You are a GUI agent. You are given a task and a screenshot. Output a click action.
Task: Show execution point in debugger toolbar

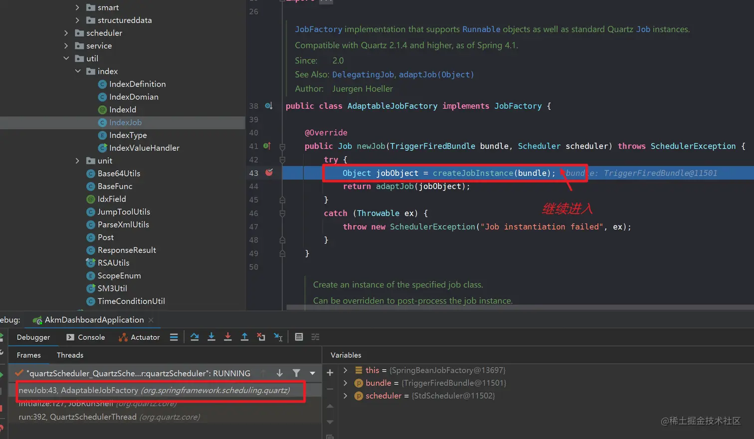[x=174, y=337]
